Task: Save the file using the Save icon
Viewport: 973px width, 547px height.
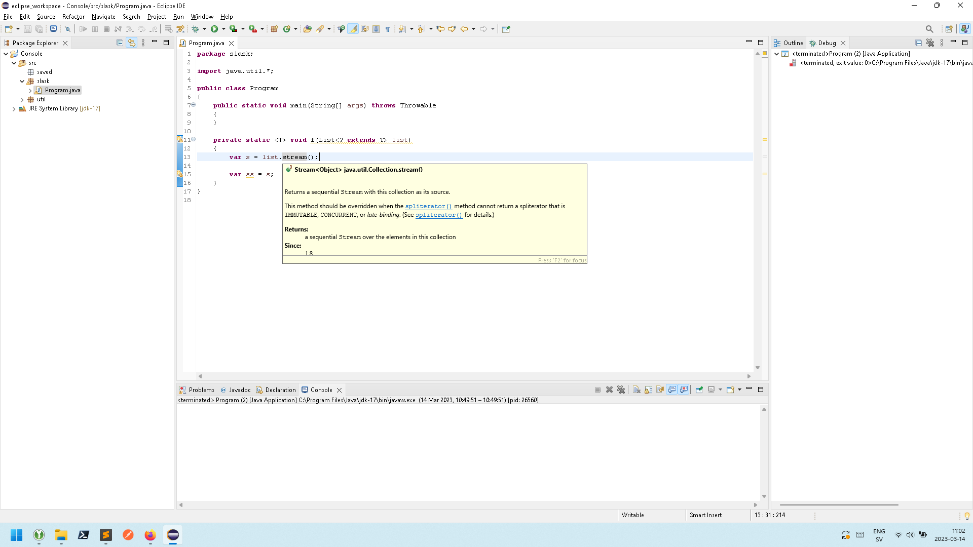Action: click(27, 29)
